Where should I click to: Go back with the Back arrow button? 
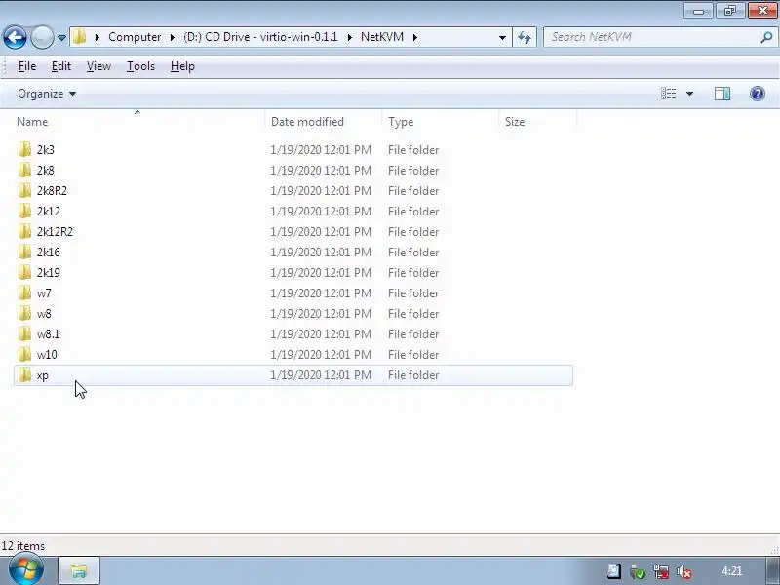click(15, 37)
